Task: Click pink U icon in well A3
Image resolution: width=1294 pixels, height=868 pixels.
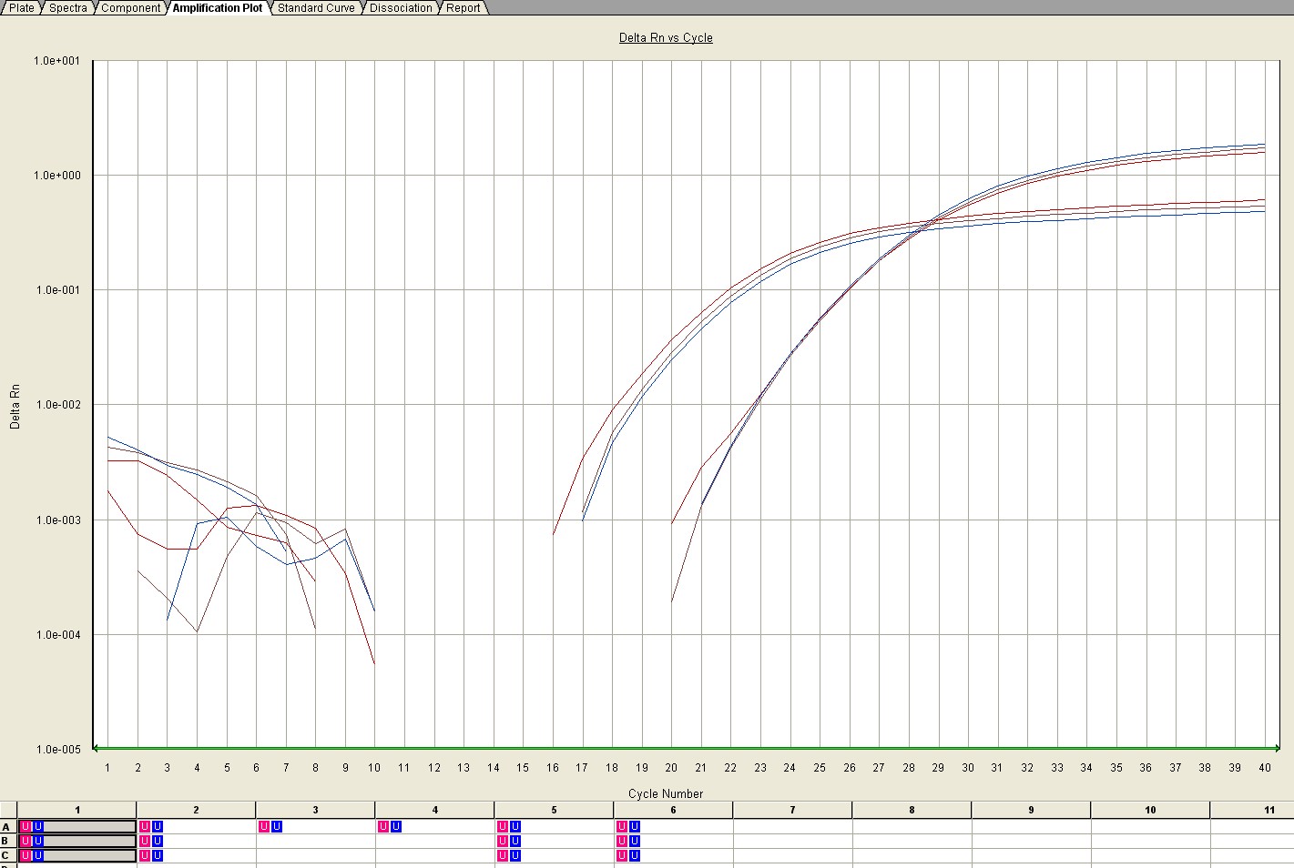Action: 264,827
